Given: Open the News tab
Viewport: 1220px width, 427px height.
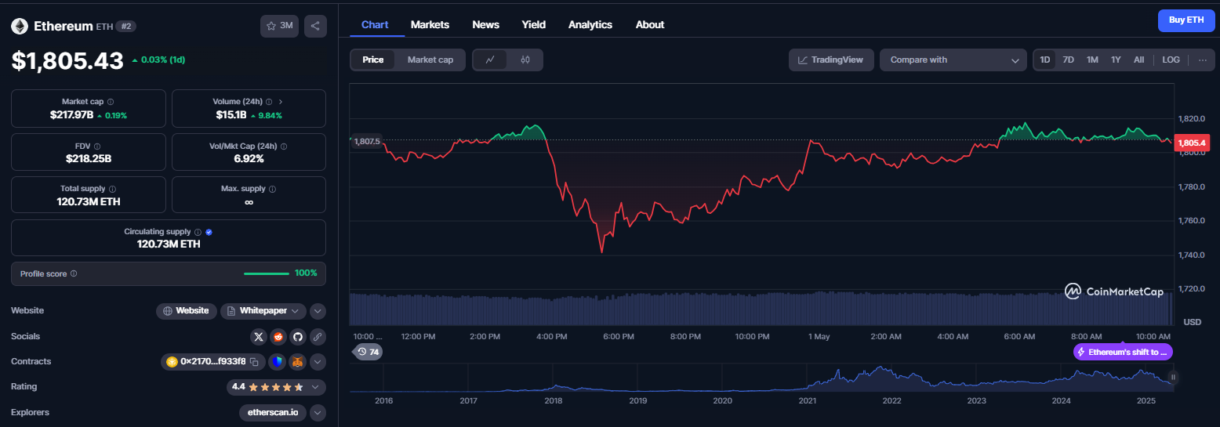Looking at the screenshot, I should click(485, 24).
